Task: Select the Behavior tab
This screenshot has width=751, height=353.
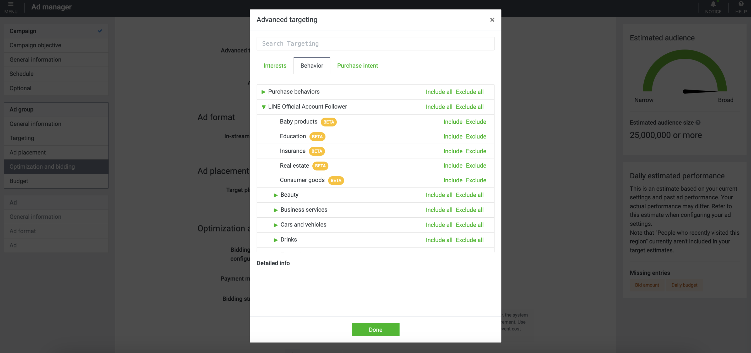Action: coord(312,65)
